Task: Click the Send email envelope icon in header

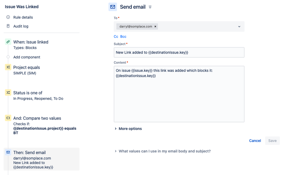Action: (x=113, y=7)
